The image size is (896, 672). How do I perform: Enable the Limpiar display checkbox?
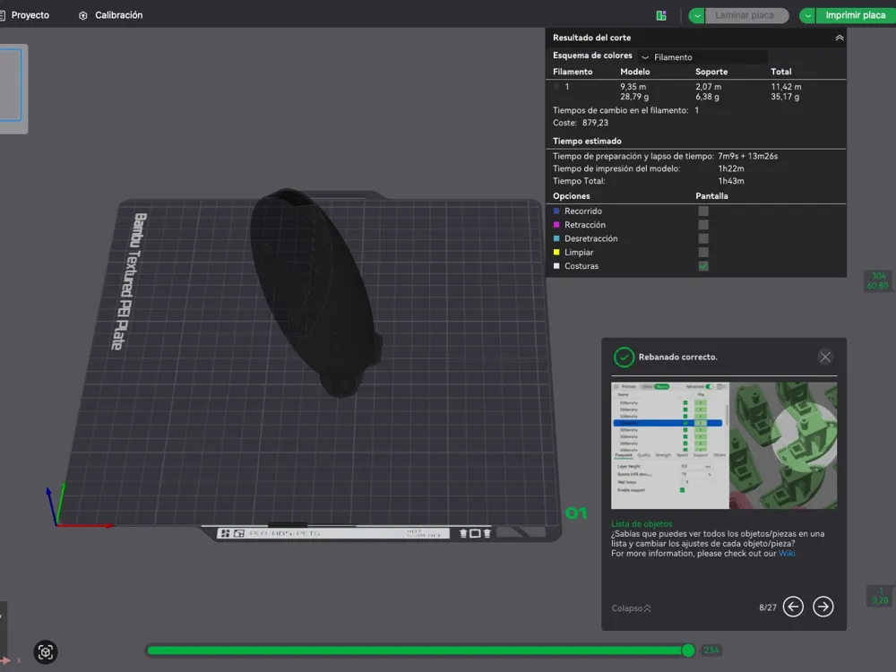click(703, 252)
